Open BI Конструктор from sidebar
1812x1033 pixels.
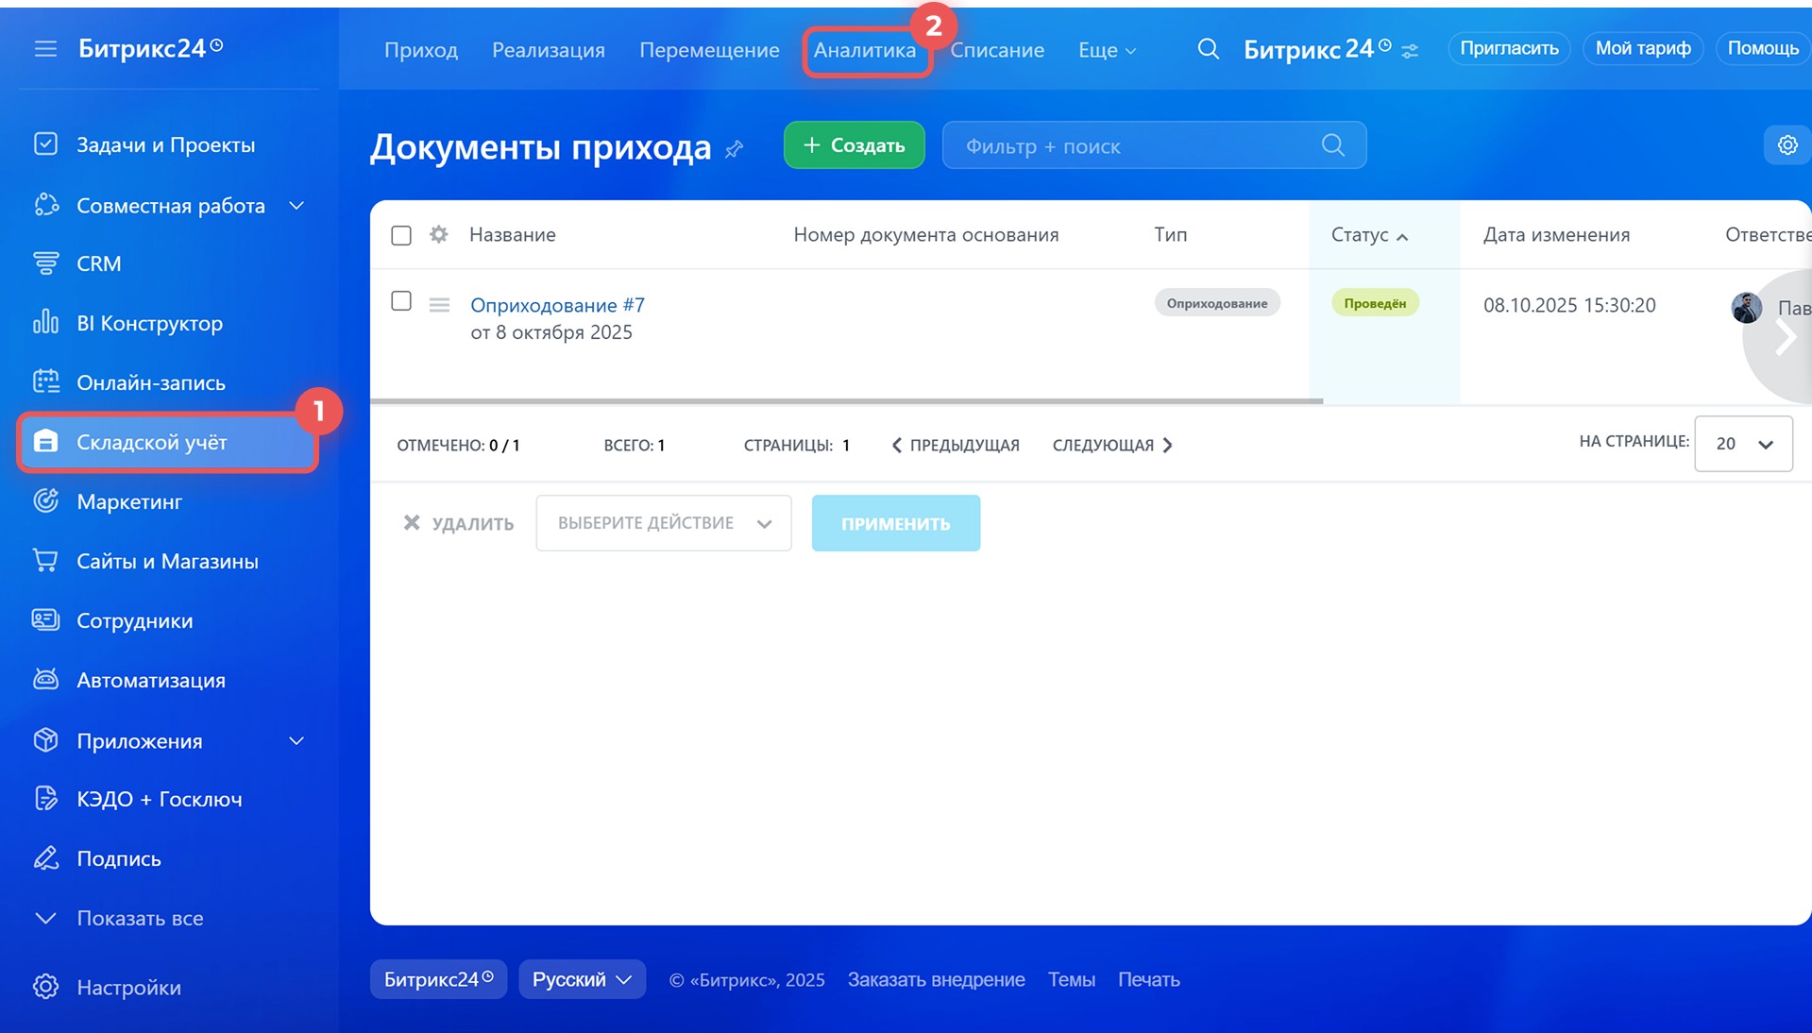(149, 323)
